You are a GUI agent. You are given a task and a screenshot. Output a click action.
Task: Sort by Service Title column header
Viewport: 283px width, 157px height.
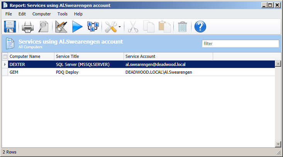pyautogui.click(x=89, y=56)
